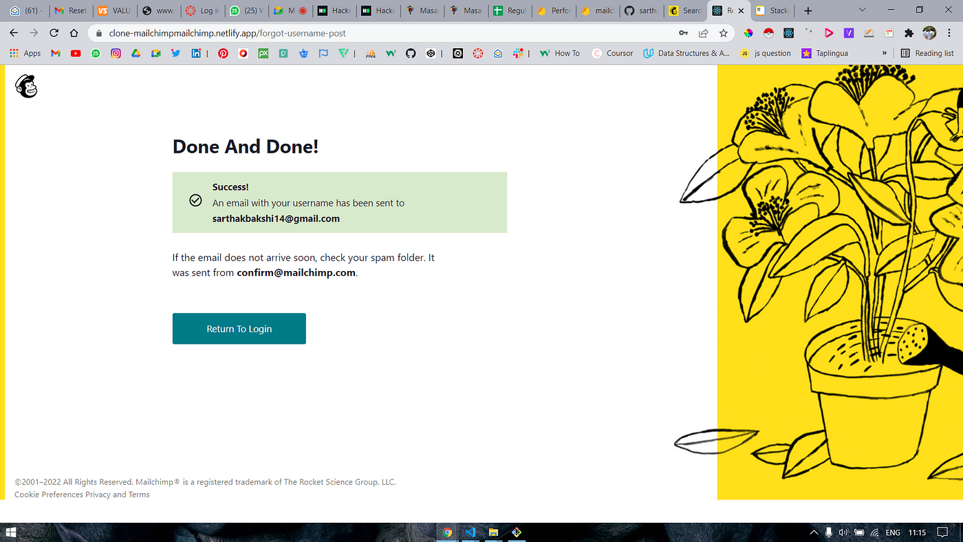Open the Apps bookmark shortcut
The height and width of the screenshot is (542, 963).
(x=25, y=53)
